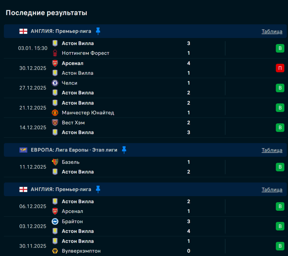Click the Basel club logo
The height and width of the screenshot is (256, 288).
[55, 162]
